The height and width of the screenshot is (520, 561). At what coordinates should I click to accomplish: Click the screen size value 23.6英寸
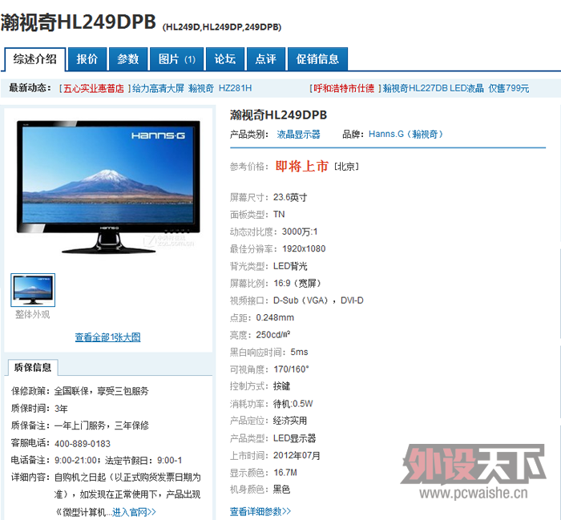click(290, 197)
